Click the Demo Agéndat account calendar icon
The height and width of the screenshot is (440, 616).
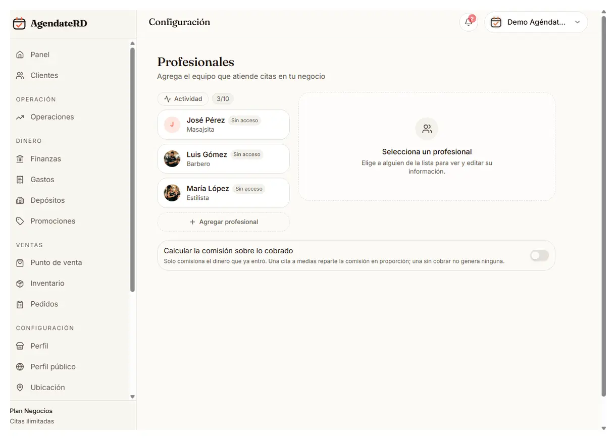[496, 22]
